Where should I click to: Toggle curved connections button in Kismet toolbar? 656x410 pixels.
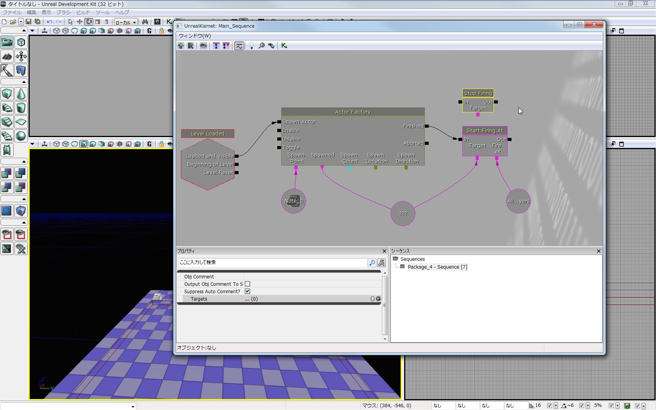tap(239, 46)
